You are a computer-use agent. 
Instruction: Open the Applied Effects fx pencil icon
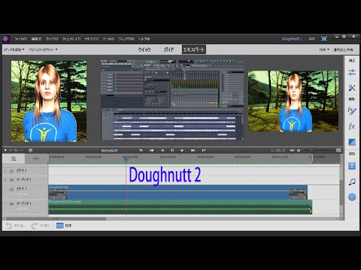pyautogui.click(x=352, y=111)
